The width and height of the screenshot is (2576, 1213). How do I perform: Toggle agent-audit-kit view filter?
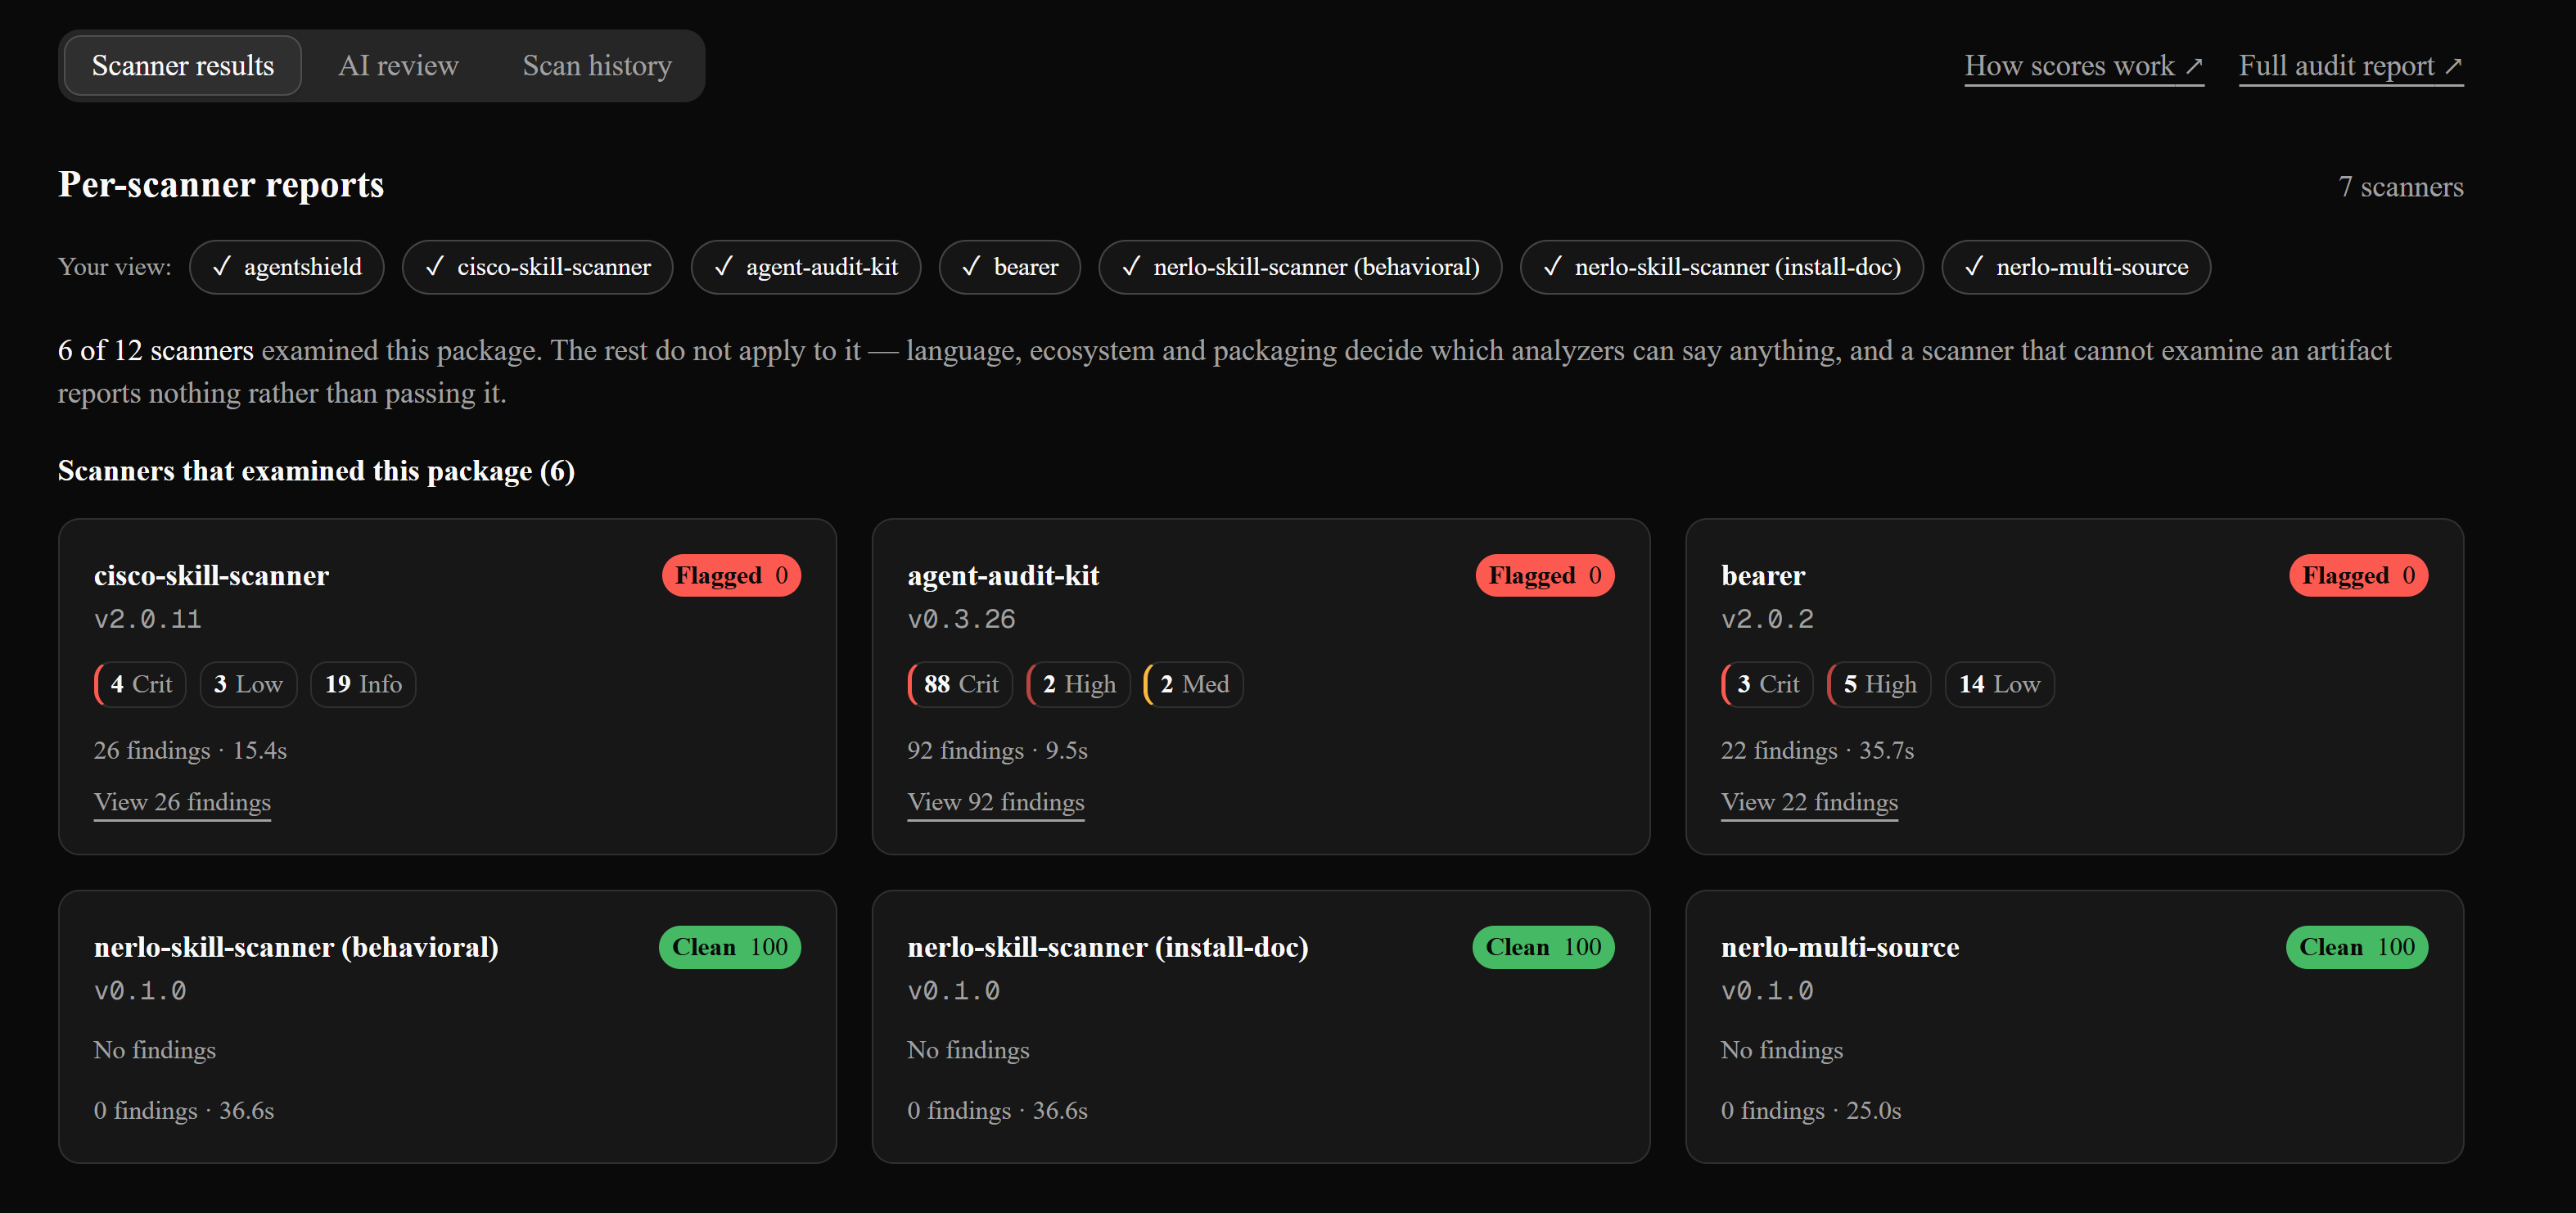point(805,267)
